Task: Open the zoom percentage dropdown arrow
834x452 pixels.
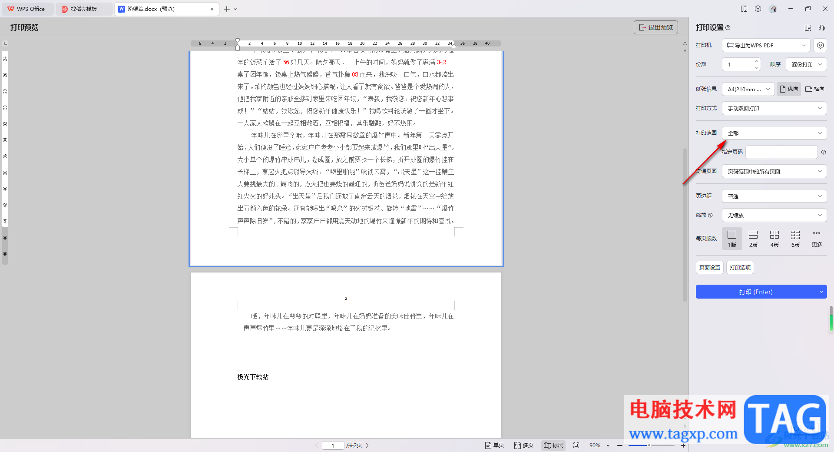Action: (x=608, y=445)
